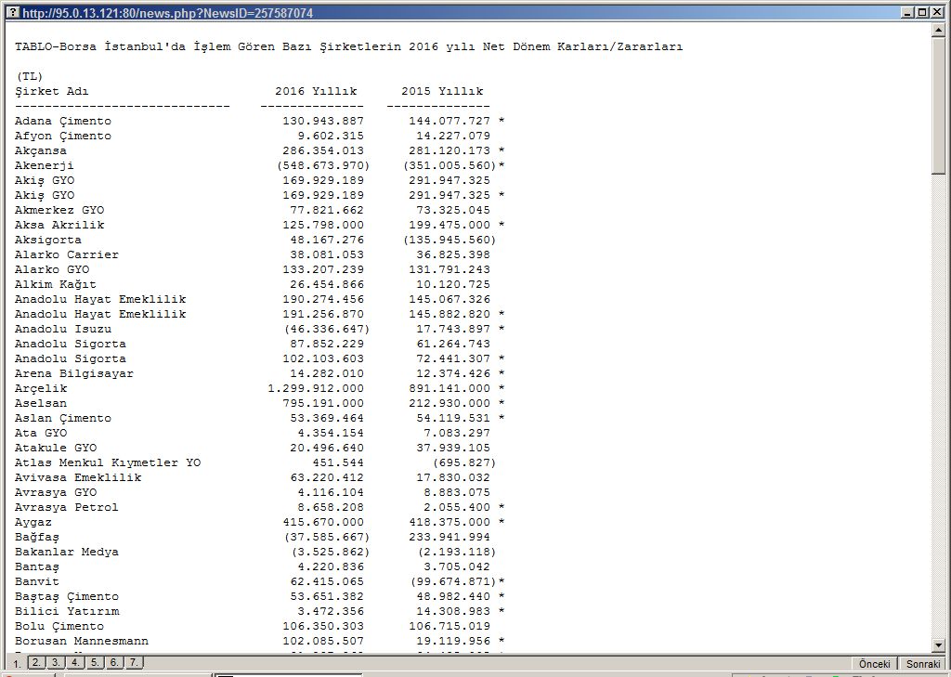Image resolution: width=951 pixels, height=677 pixels.
Task: Click the "(TL)" currency label
Action: [29, 76]
